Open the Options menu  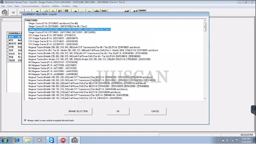(x=45, y=6)
